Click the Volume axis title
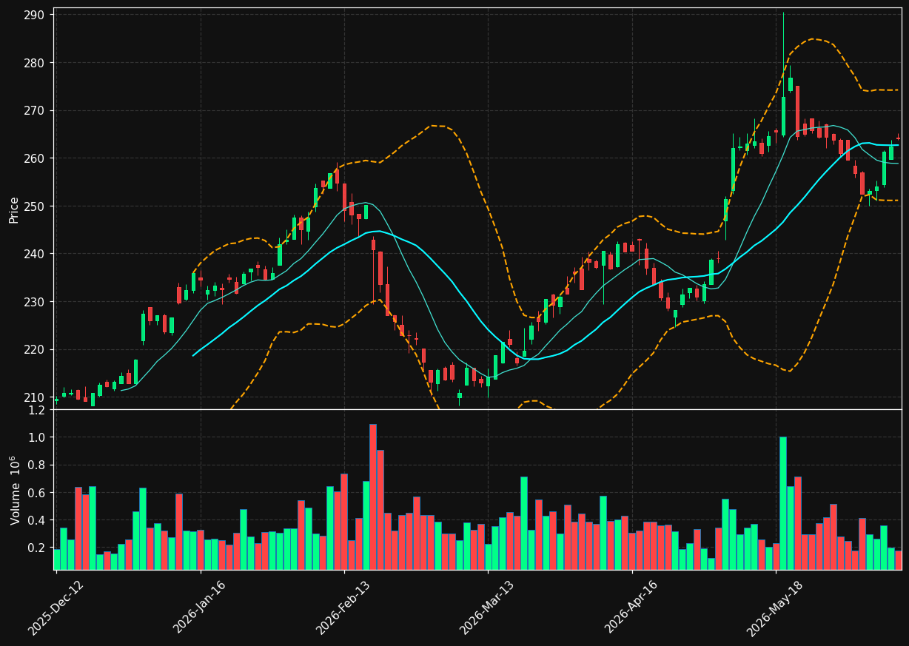The height and width of the screenshot is (646, 909). tap(15, 491)
